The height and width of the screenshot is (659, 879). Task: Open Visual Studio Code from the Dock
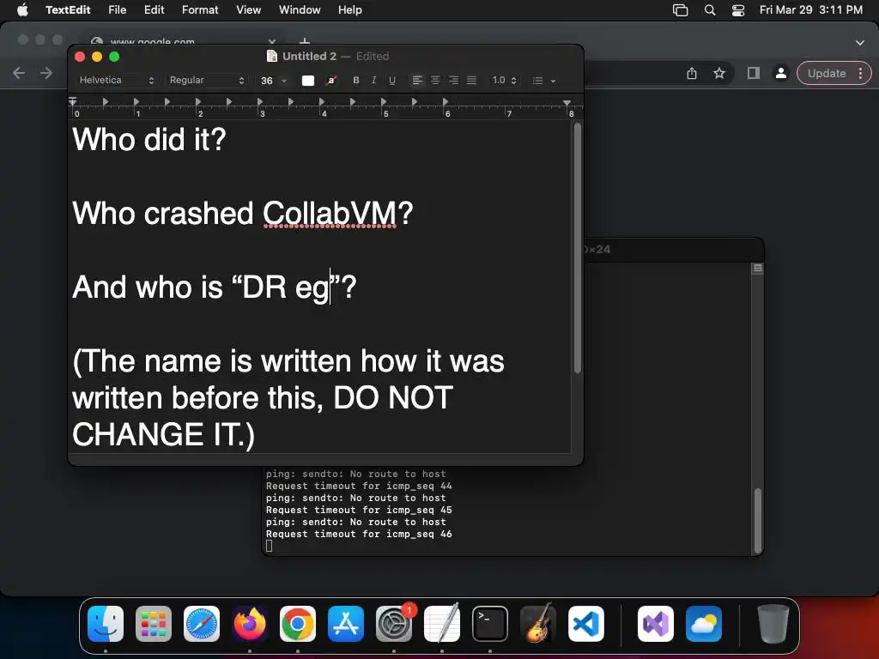[x=586, y=624]
